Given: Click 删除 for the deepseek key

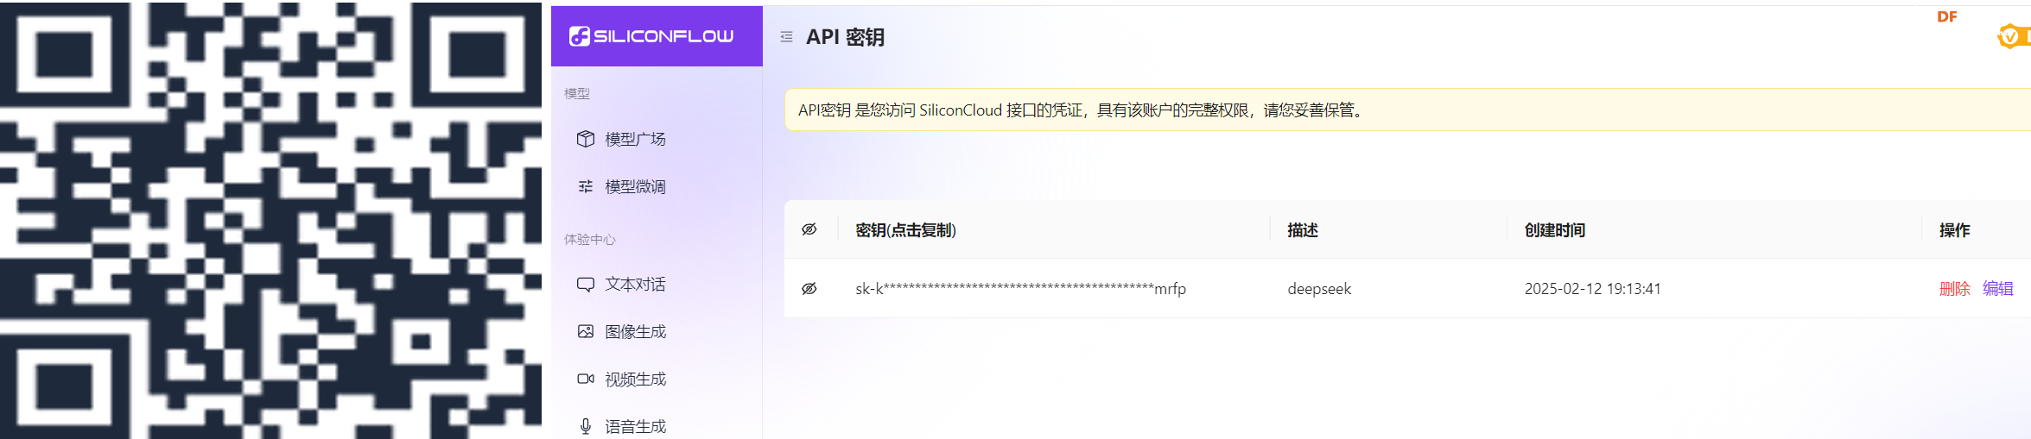Looking at the screenshot, I should point(1954,288).
